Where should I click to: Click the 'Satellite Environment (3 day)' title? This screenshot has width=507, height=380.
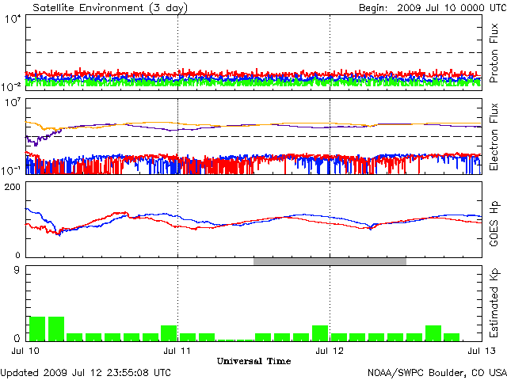coord(110,8)
